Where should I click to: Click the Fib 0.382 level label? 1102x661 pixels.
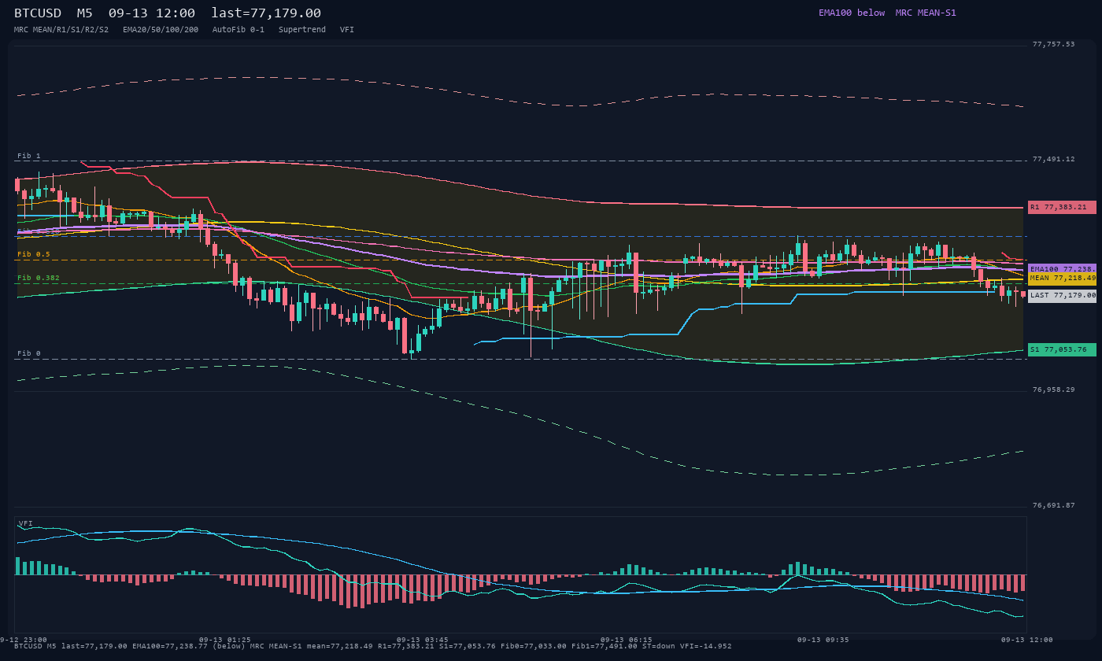[39, 278]
